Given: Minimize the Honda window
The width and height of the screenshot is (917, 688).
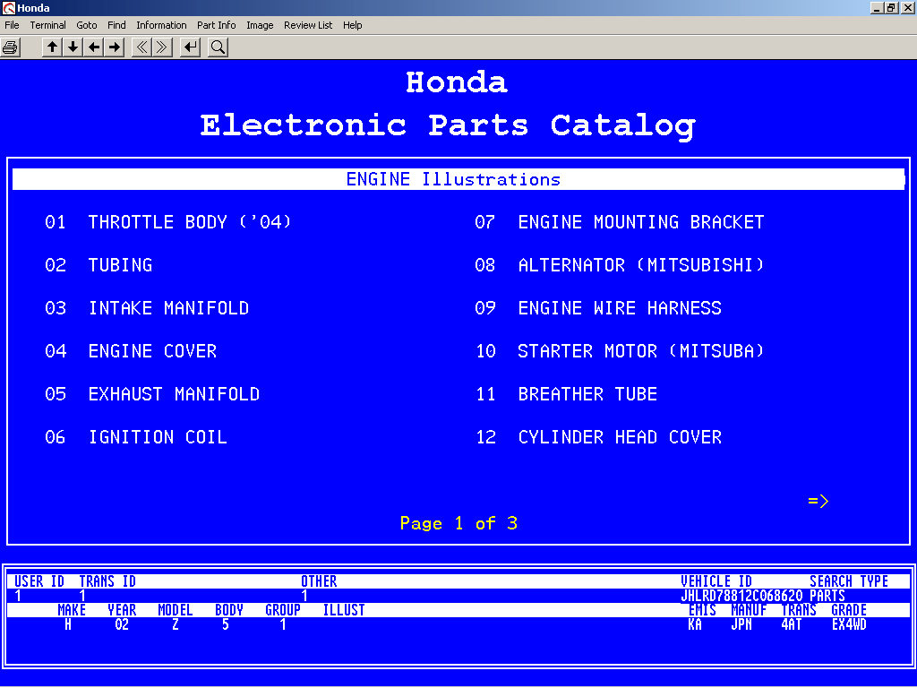Looking at the screenshot, I should 876,7.
